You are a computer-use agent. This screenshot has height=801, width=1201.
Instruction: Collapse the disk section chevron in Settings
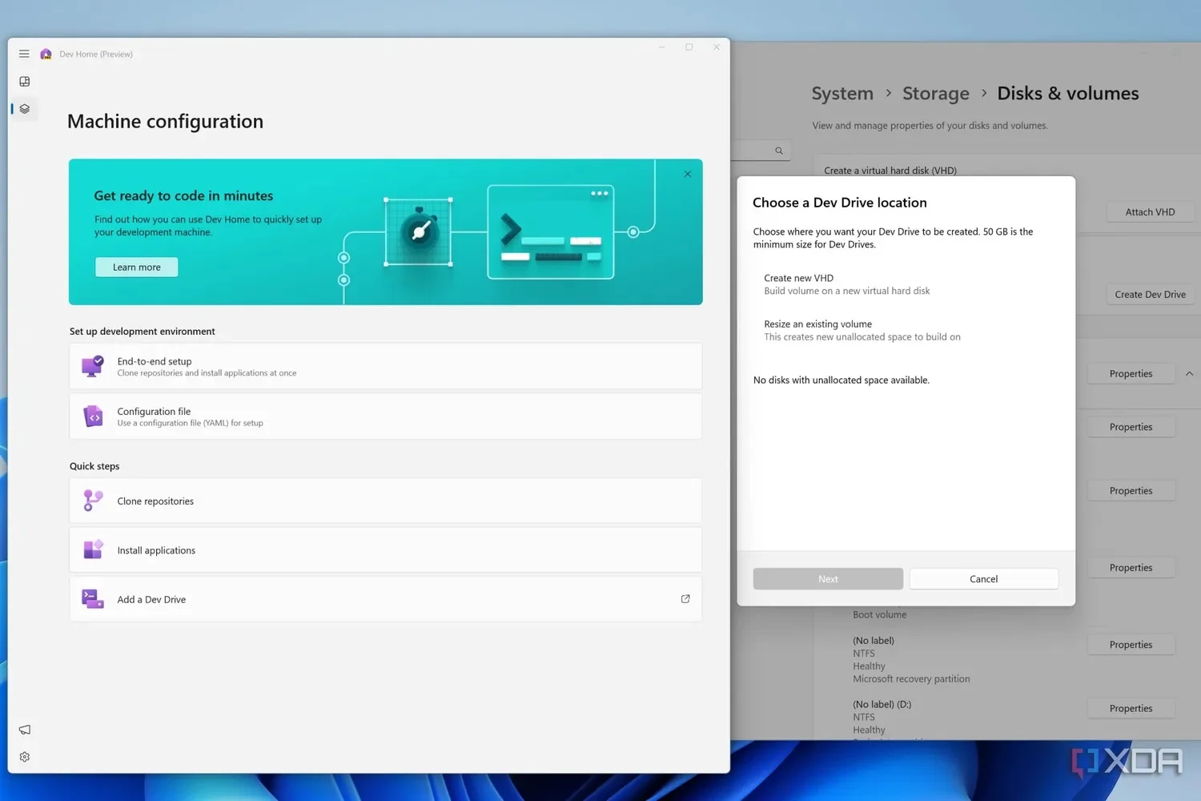pyautogui.click(x=1189, y=374)
